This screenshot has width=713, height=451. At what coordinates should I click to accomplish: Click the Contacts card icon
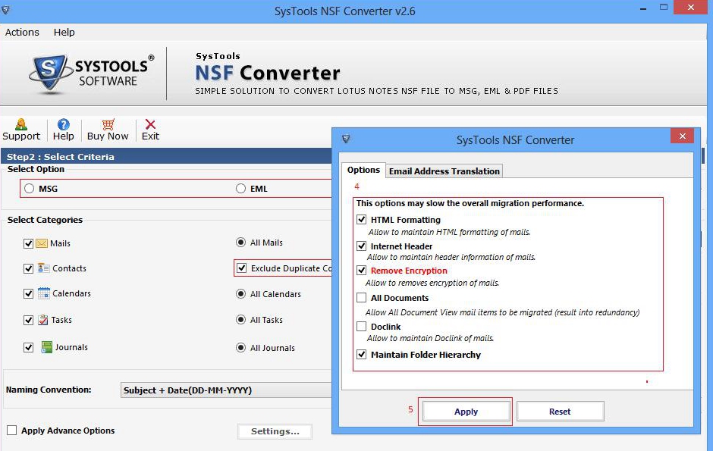coord(44,268)
